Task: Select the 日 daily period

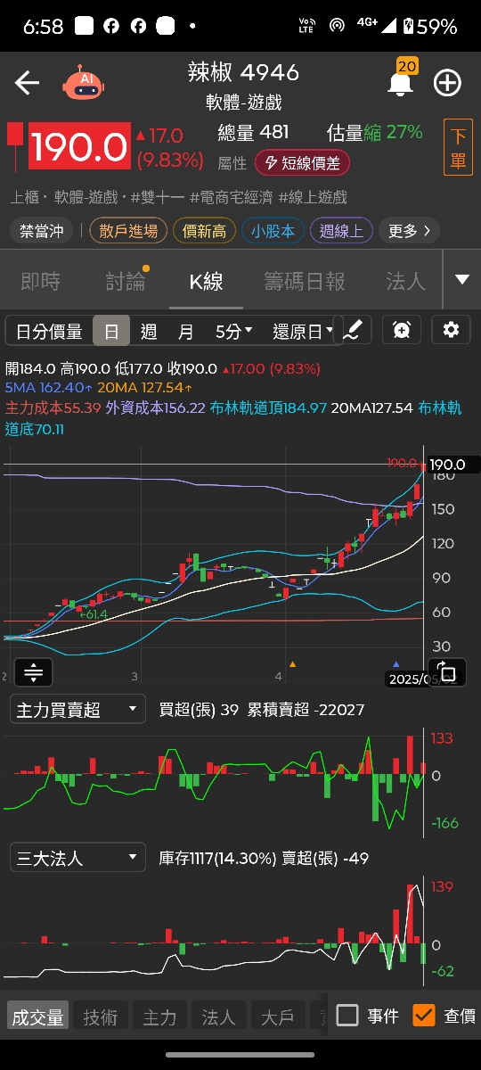Action: 111,332
